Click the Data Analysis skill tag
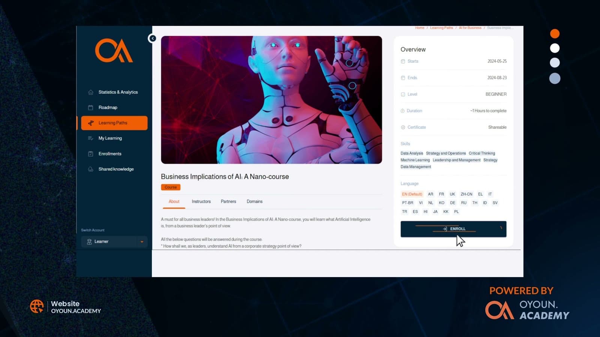Screen dimensions: 600x337 [x=411, y=153]
